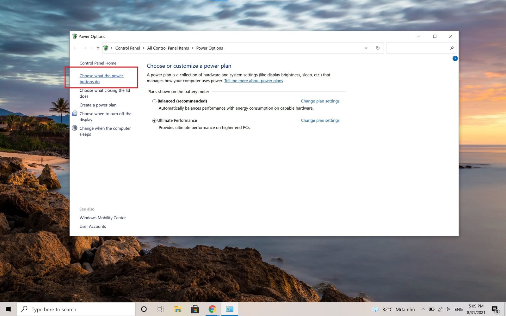506x316 pixels.
Task: Click the Control Panel search field
Action: [417, 48]
